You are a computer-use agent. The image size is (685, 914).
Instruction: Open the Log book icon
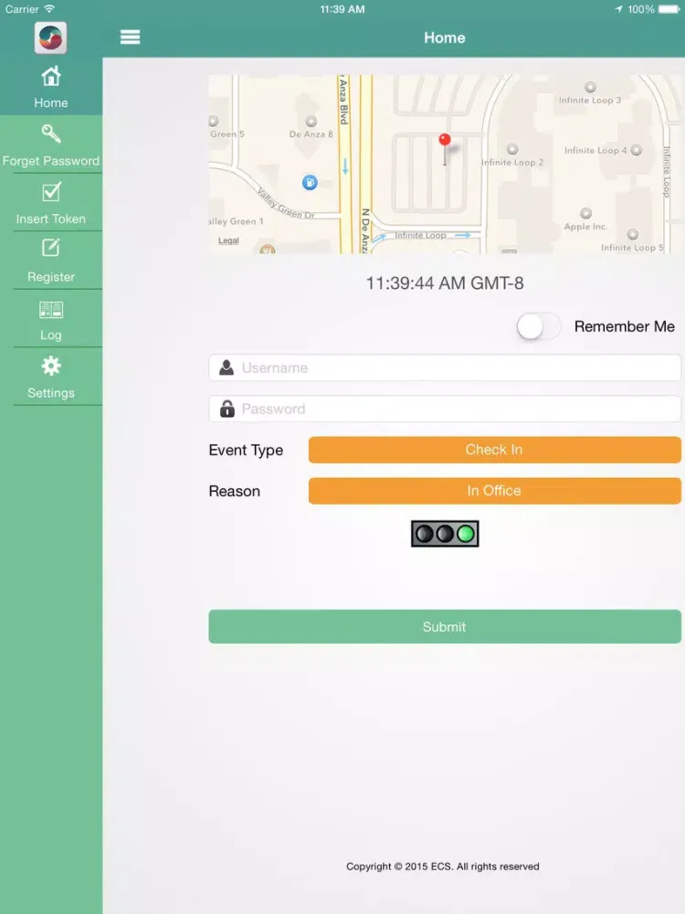click(x=50, y=310)
